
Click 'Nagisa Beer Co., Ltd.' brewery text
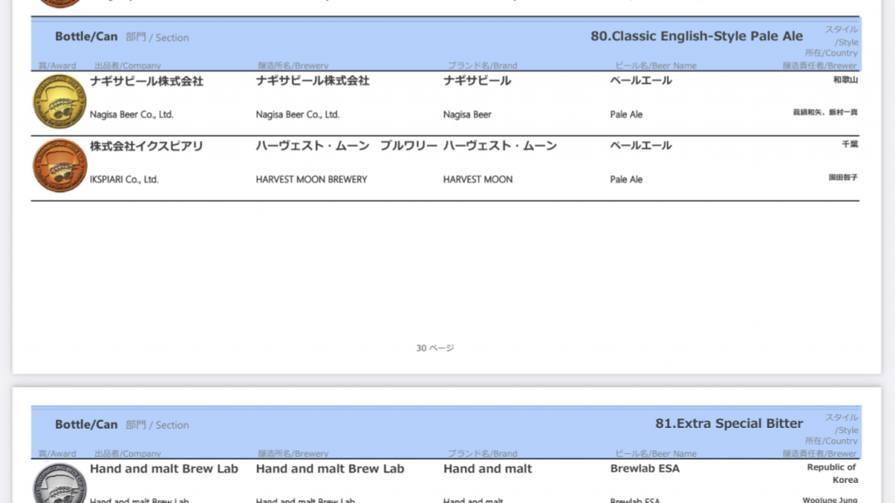pyautogui.click(x=297, y=114)
